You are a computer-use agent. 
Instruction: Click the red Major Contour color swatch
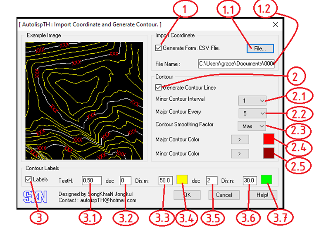click(269, 139)
